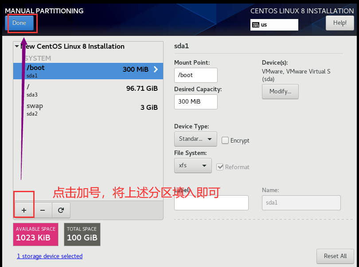The image size is (359, 267).
Task: Click the Label input field
Action: pos(211,203)
